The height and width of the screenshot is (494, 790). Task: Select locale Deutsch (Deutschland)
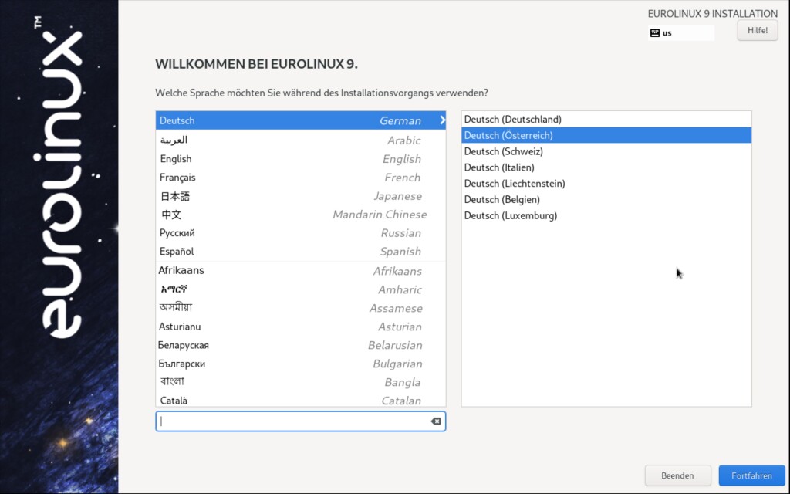[606, 120]
